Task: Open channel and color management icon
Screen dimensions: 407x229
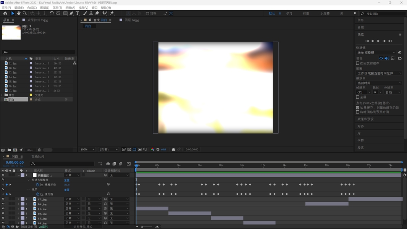Action: click(152, 149)
